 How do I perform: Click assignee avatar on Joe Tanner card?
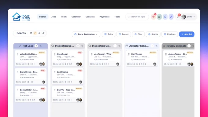[x=117, y=64]
